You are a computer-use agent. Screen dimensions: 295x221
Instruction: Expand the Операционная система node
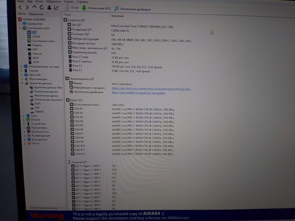click(x=21, y=67)
